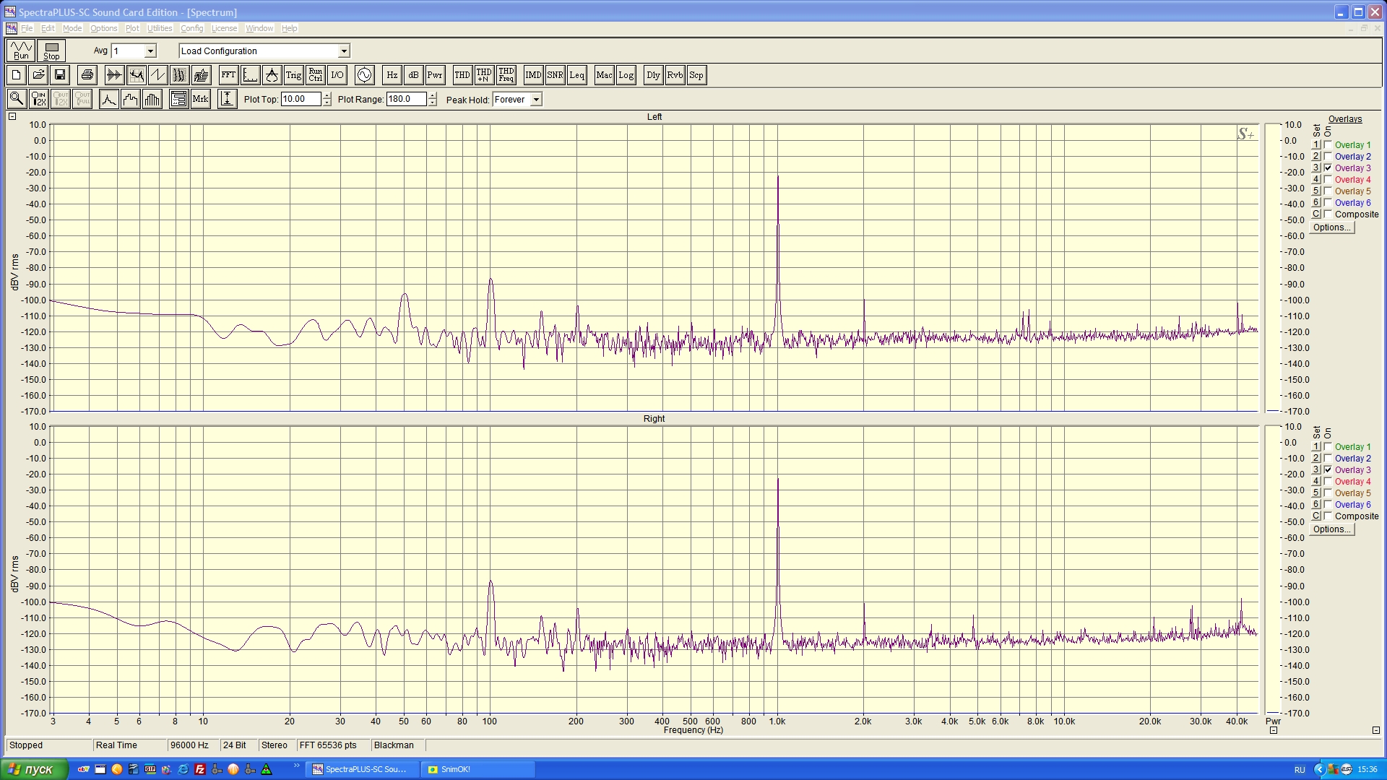
Task: Click the Plot Top value field
Action: pyautogui.click(x=300, y=100)
